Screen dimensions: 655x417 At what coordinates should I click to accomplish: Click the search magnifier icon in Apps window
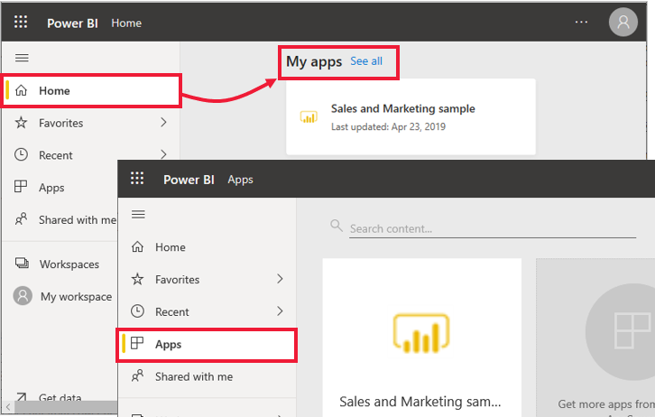click(337, 226)
